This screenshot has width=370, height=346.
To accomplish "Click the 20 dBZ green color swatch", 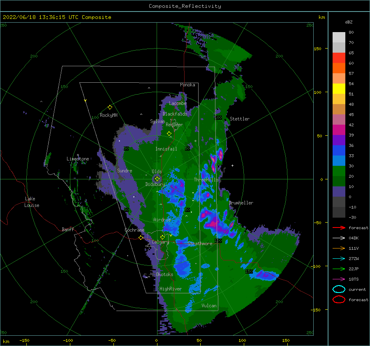I will pos(339,181).
